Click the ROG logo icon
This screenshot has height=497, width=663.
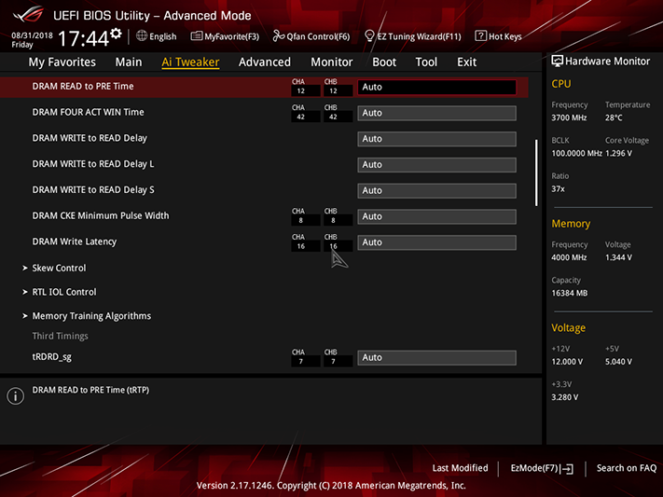coord(28,15)
